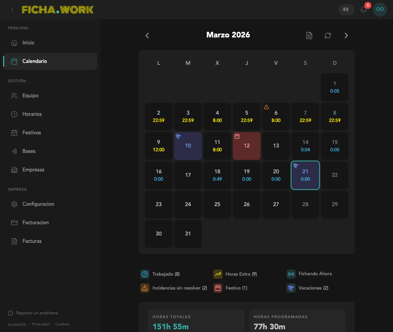Open the ES language selector

point(346,10)
